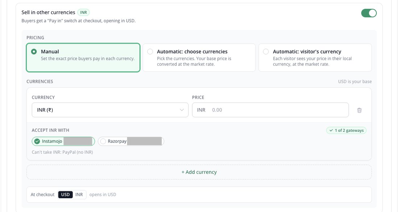Switch checkout preview to INR
The height and width of the screenshot is (212, 399).
pyautogui.click(x=79, y=195)
